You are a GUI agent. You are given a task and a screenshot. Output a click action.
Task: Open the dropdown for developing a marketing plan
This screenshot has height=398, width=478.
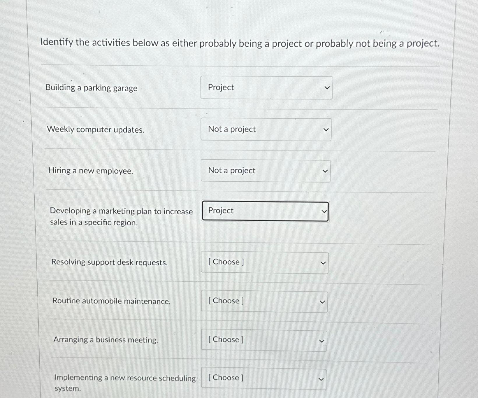[265, 211]
